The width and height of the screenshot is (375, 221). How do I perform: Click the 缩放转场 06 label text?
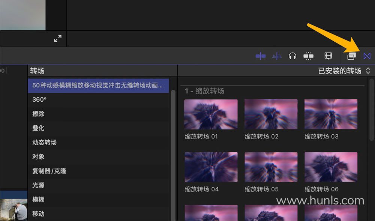(x=322, y=189)
